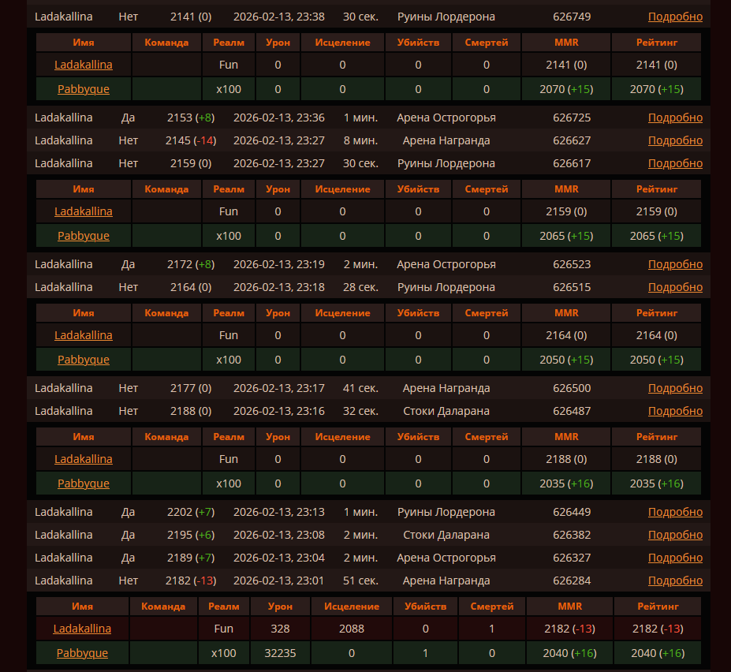This screenshot has width=731, height=672.
Task: Click the date 2026-02-13, 23:17
Action: pyautogui.click(x=279, y=388)
